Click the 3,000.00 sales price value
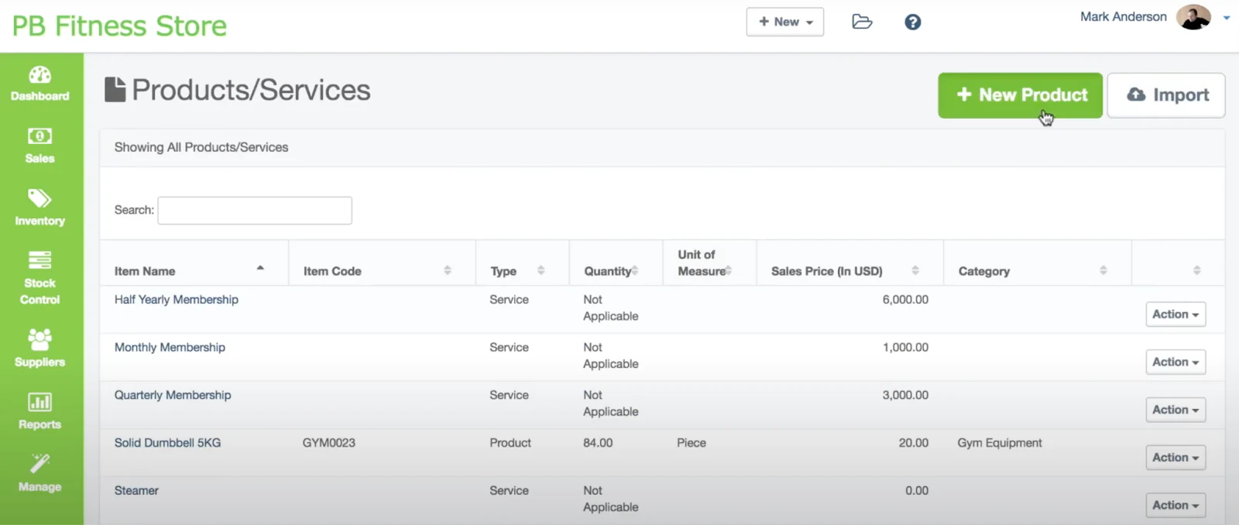This screenshot has height=525, width=1239. [905, 395]
